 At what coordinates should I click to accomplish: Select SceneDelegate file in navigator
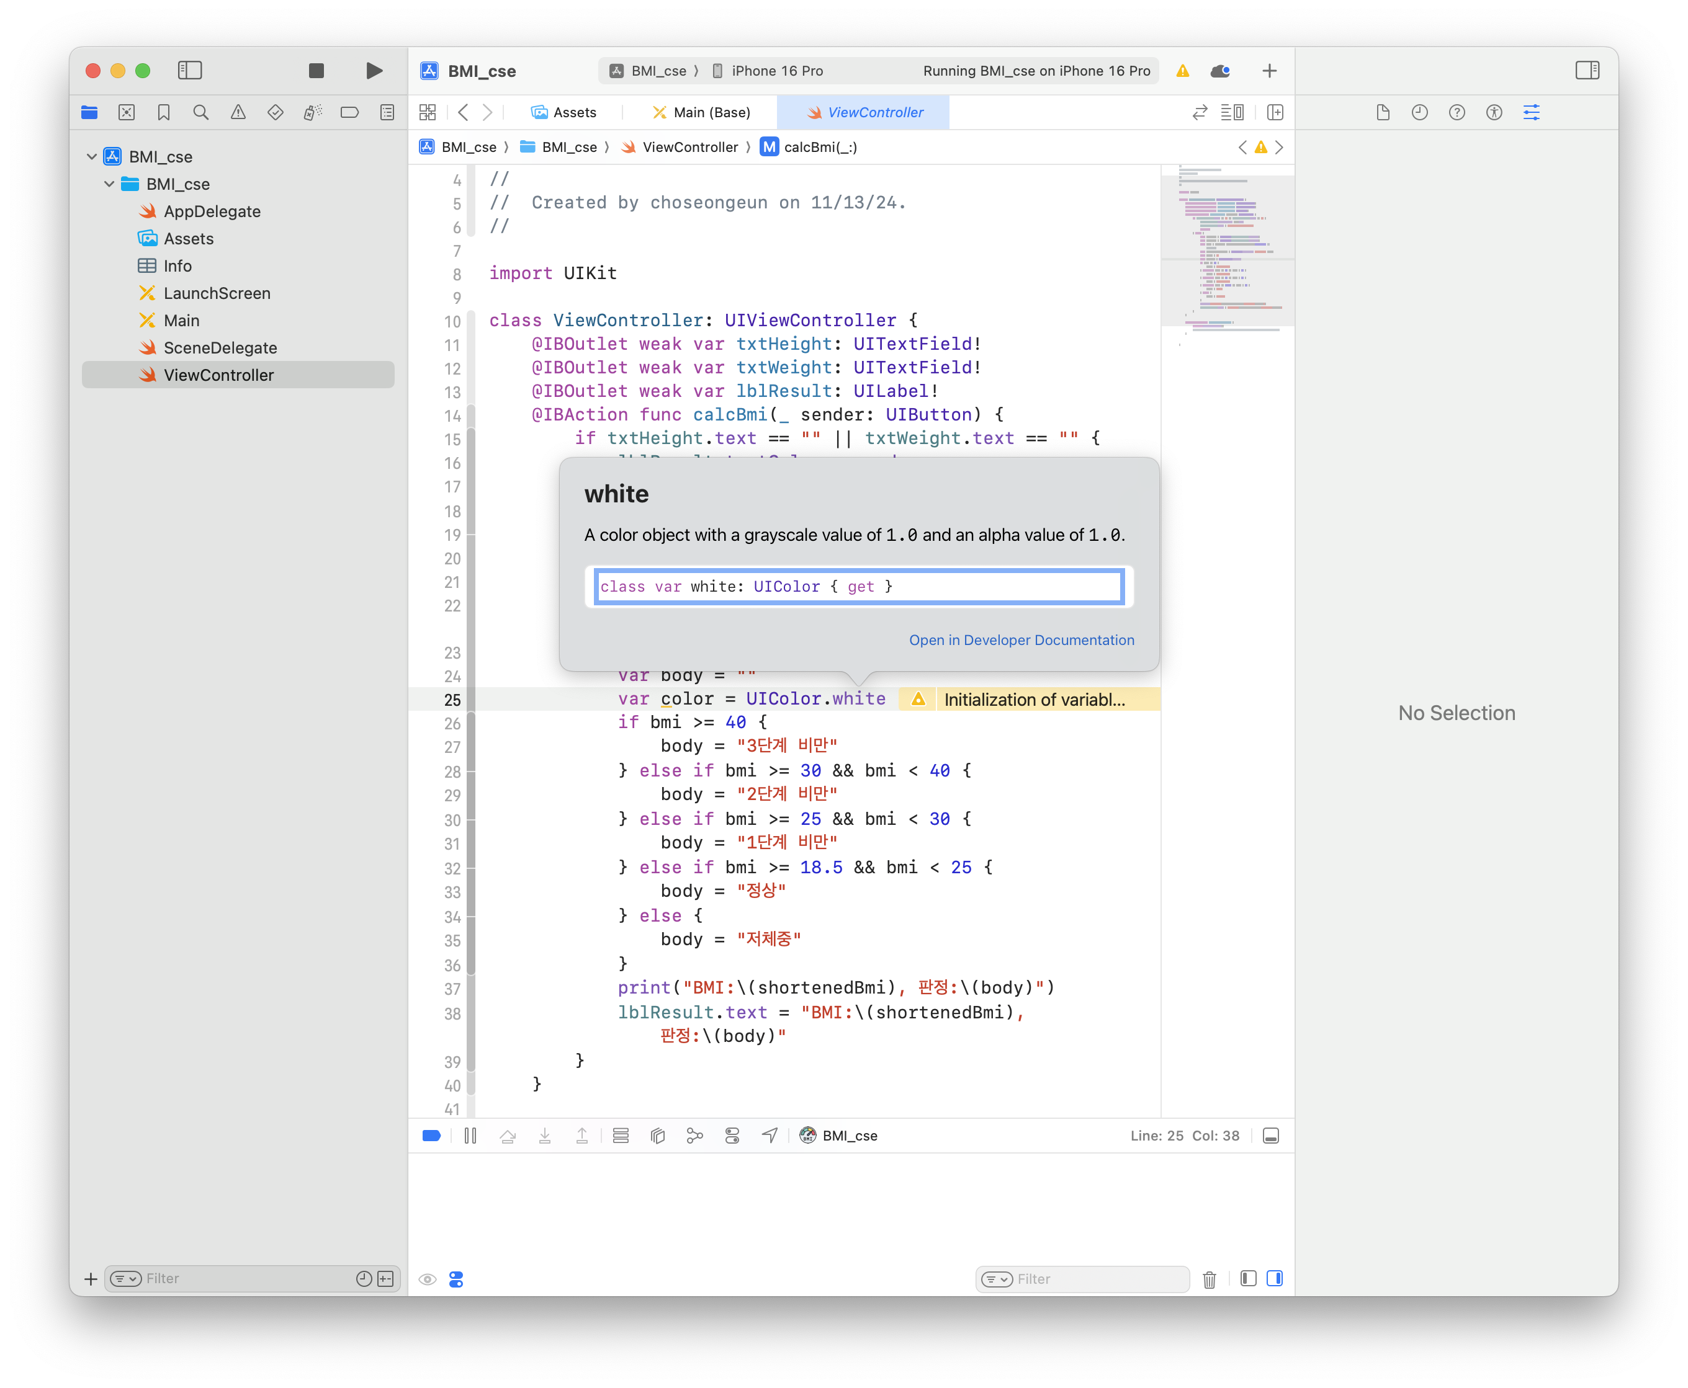tap(220, 348)
